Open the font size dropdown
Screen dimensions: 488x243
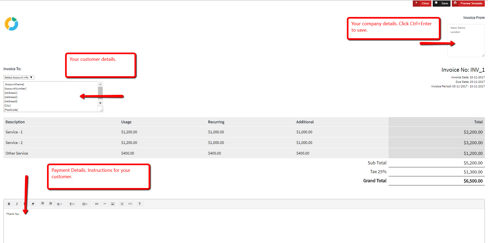pyautogui.click(x=72, y=204)
